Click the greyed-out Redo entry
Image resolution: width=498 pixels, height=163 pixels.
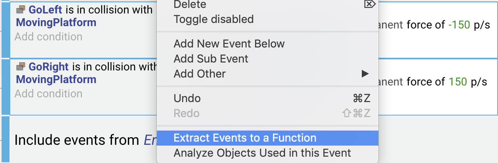coord(186,114)
